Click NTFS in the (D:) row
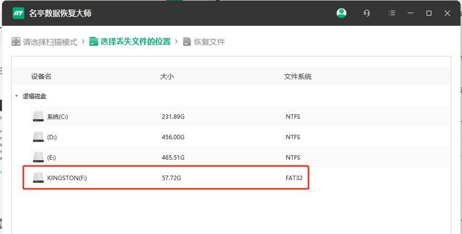Image resolution: width=462 pixels, height=234 pixels. tap(293, 137)
